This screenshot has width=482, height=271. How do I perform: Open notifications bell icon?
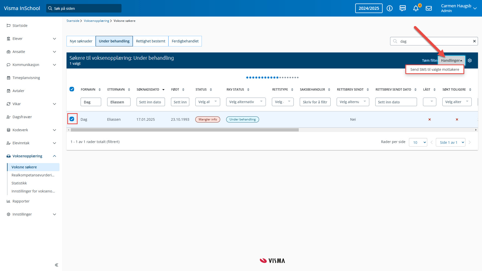pyautogui.click(x=416, y=8)
